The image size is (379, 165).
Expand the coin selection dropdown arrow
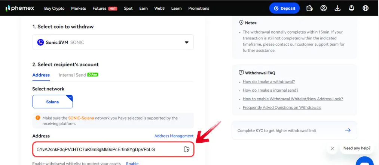point(187,42)
